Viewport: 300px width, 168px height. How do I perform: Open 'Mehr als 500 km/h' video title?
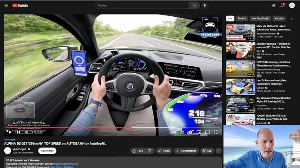point(274,28)
